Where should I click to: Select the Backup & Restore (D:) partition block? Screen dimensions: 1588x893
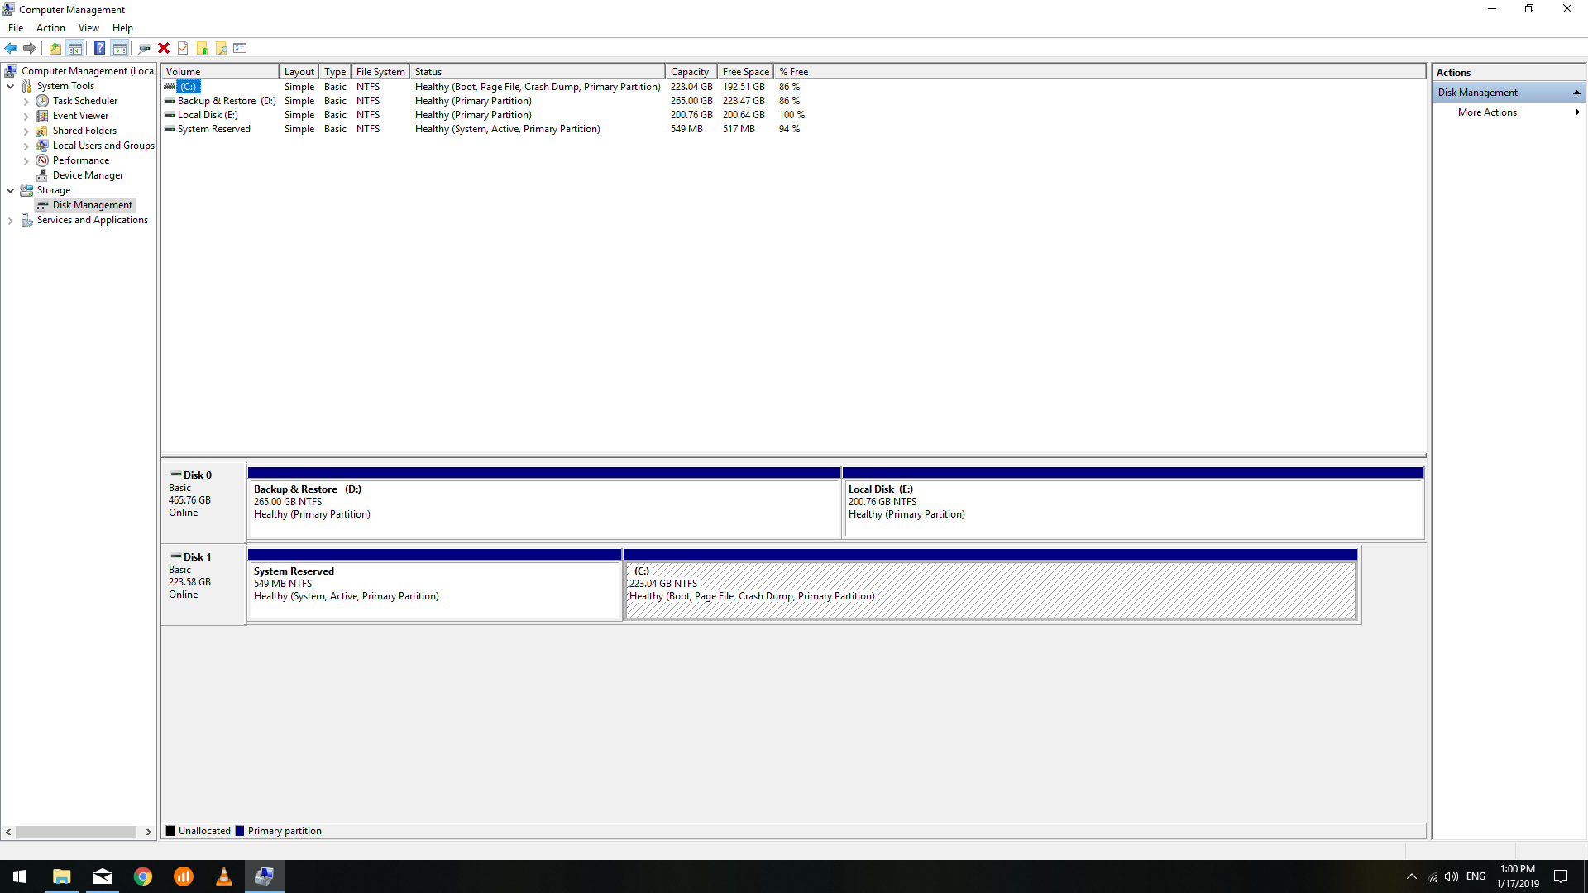(544, 509)
